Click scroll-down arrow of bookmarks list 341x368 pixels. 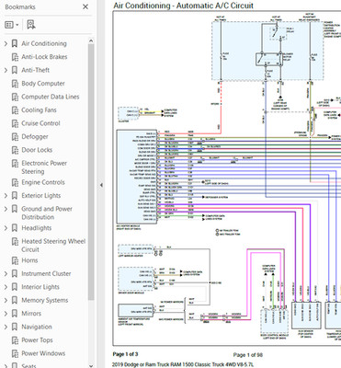click(x=91, y=366)
